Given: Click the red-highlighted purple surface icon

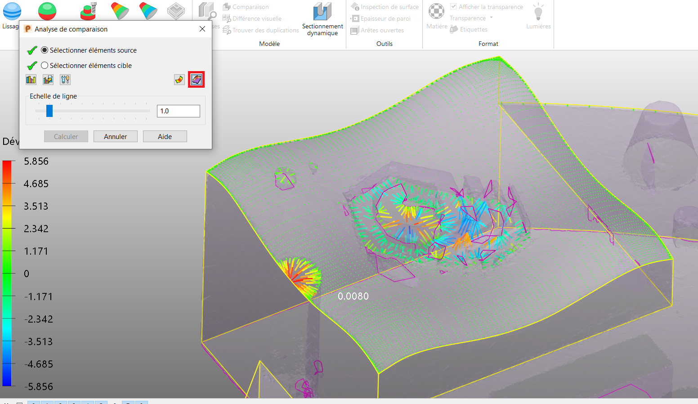Looking at the screenshot, I should 197,80.
